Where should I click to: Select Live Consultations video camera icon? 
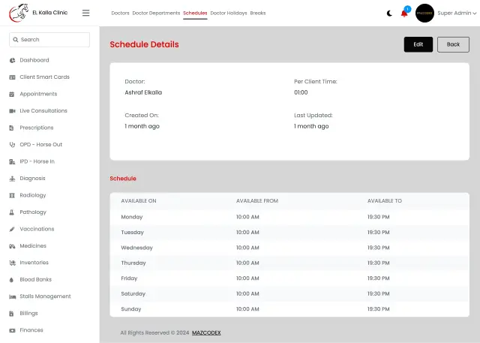(x=12, y=111)
